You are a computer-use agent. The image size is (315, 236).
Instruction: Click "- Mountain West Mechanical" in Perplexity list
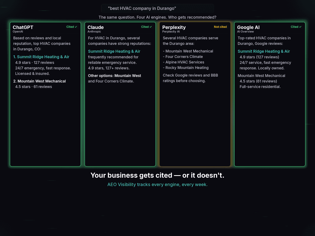click(188, 51)
